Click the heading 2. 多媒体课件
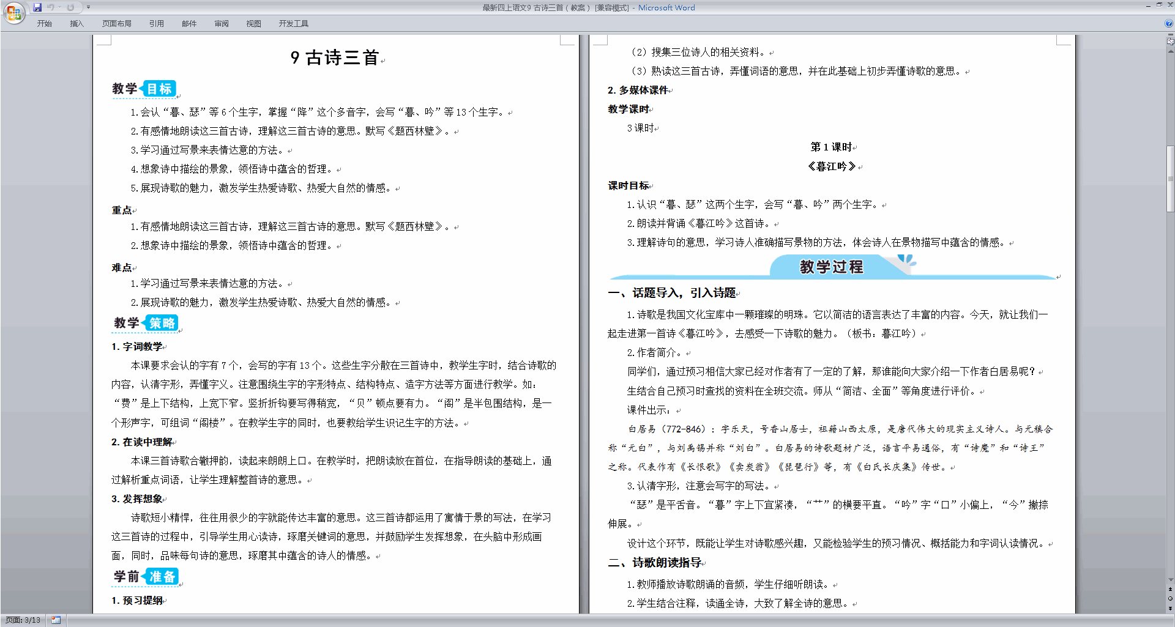Viewport: 1175px width, 627px height. (x=638, y=90)
